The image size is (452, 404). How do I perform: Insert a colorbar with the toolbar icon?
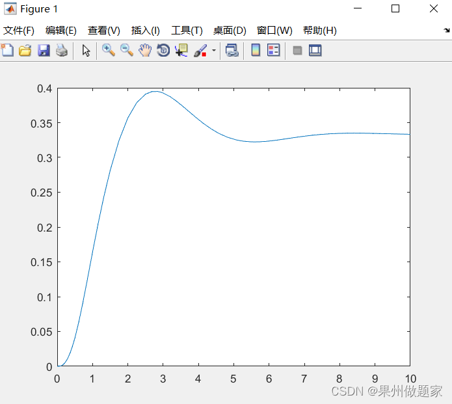256,50
